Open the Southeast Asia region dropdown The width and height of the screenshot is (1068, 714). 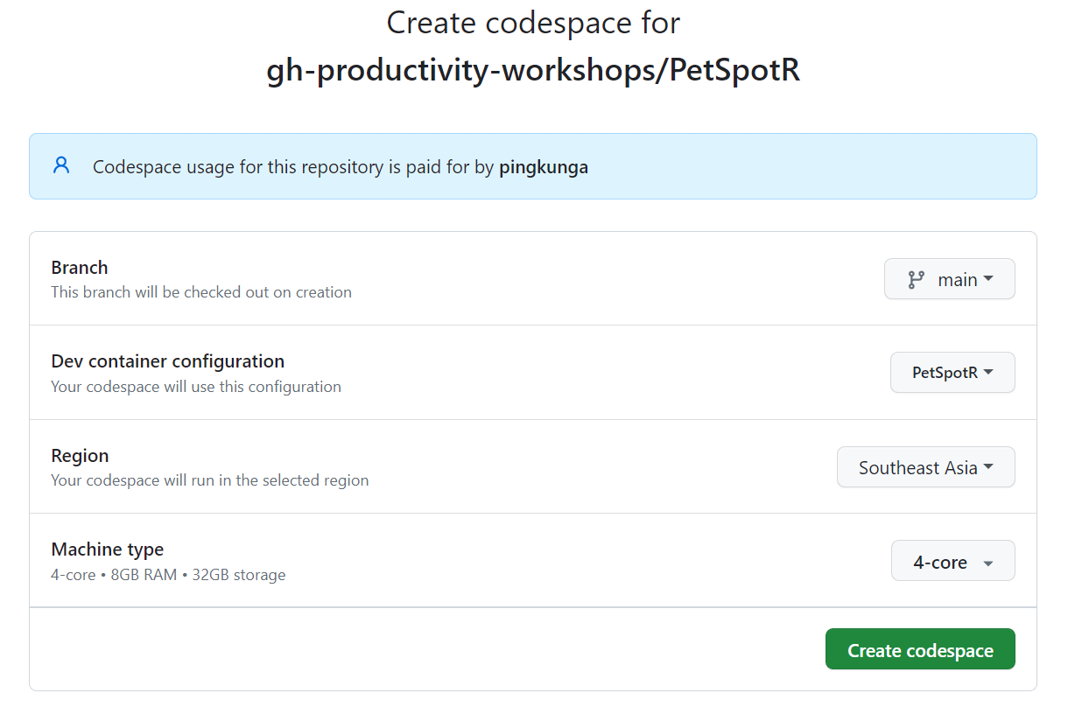[925, 466]
